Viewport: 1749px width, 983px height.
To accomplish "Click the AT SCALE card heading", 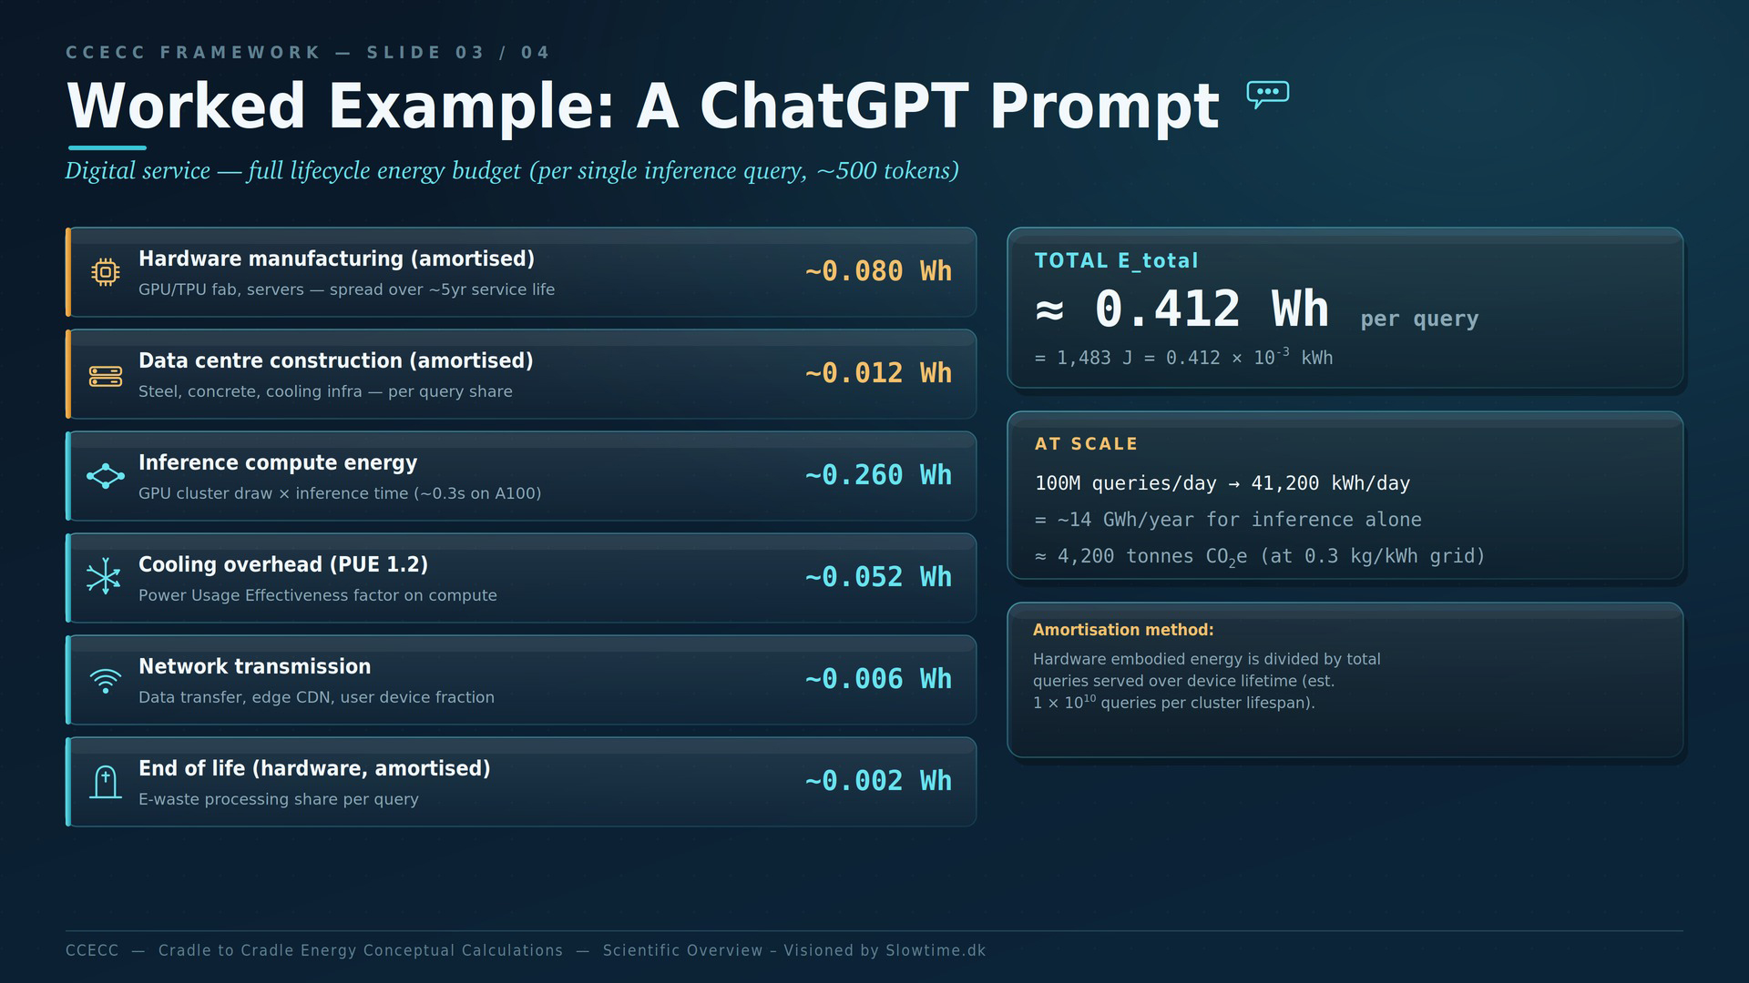I will pyautogui.click(x=1086, y=444).
